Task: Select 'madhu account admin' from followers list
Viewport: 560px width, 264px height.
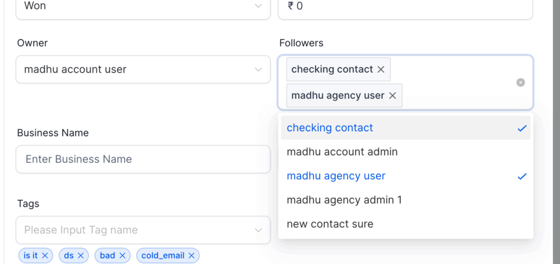Action: (x=342, y=152)
